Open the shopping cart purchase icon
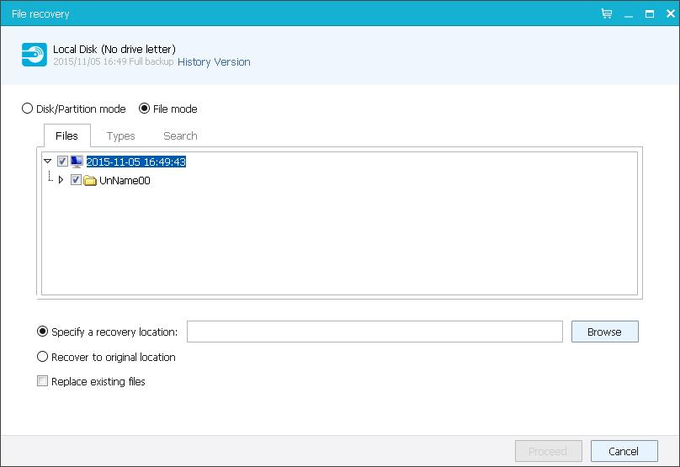The width and height of the screenshot is (680, 467). point(607,13)
